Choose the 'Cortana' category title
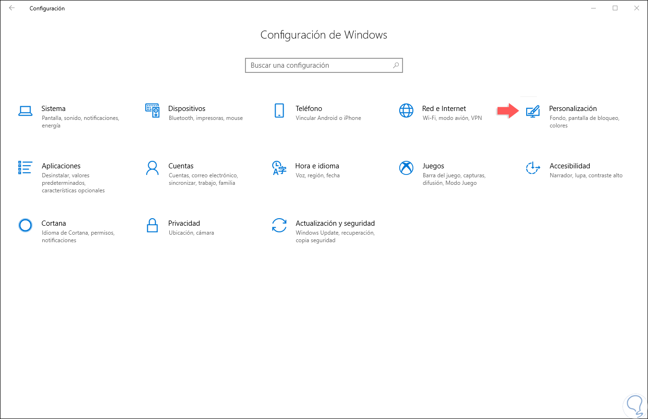 (x=54, y=223)
